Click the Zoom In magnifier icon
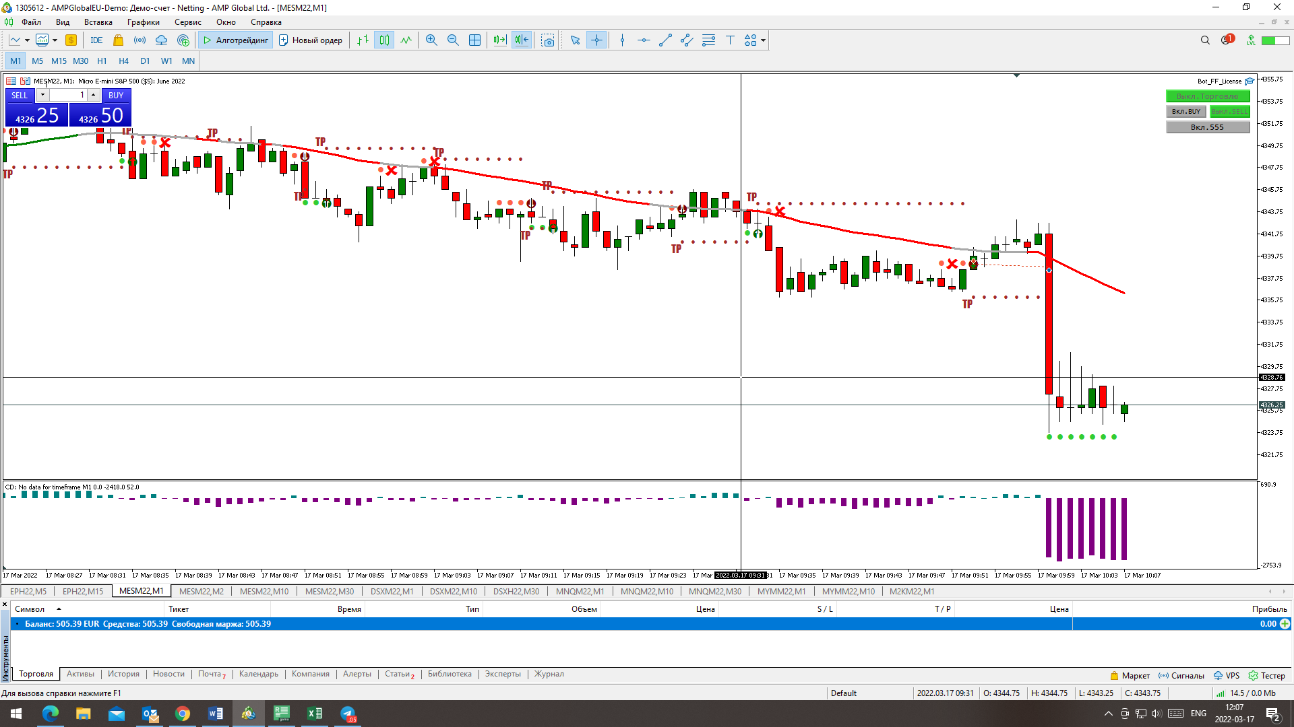The height and width of the screenshot is (727, 1294). [x=431, y=40]
